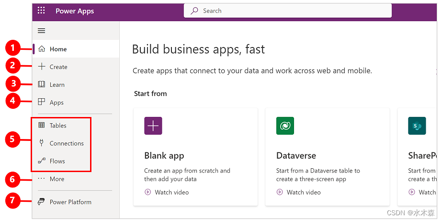This screenshot has width=442, height=221.
Task: Click the play icon on Blank app card
Action: tap(147, 192)
